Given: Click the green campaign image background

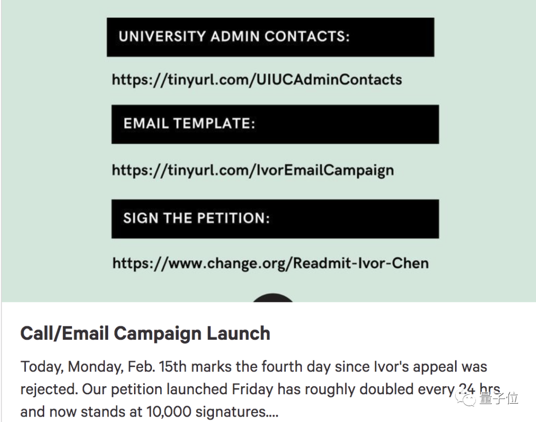Looking at the screenshot, I should click(55, 149).
